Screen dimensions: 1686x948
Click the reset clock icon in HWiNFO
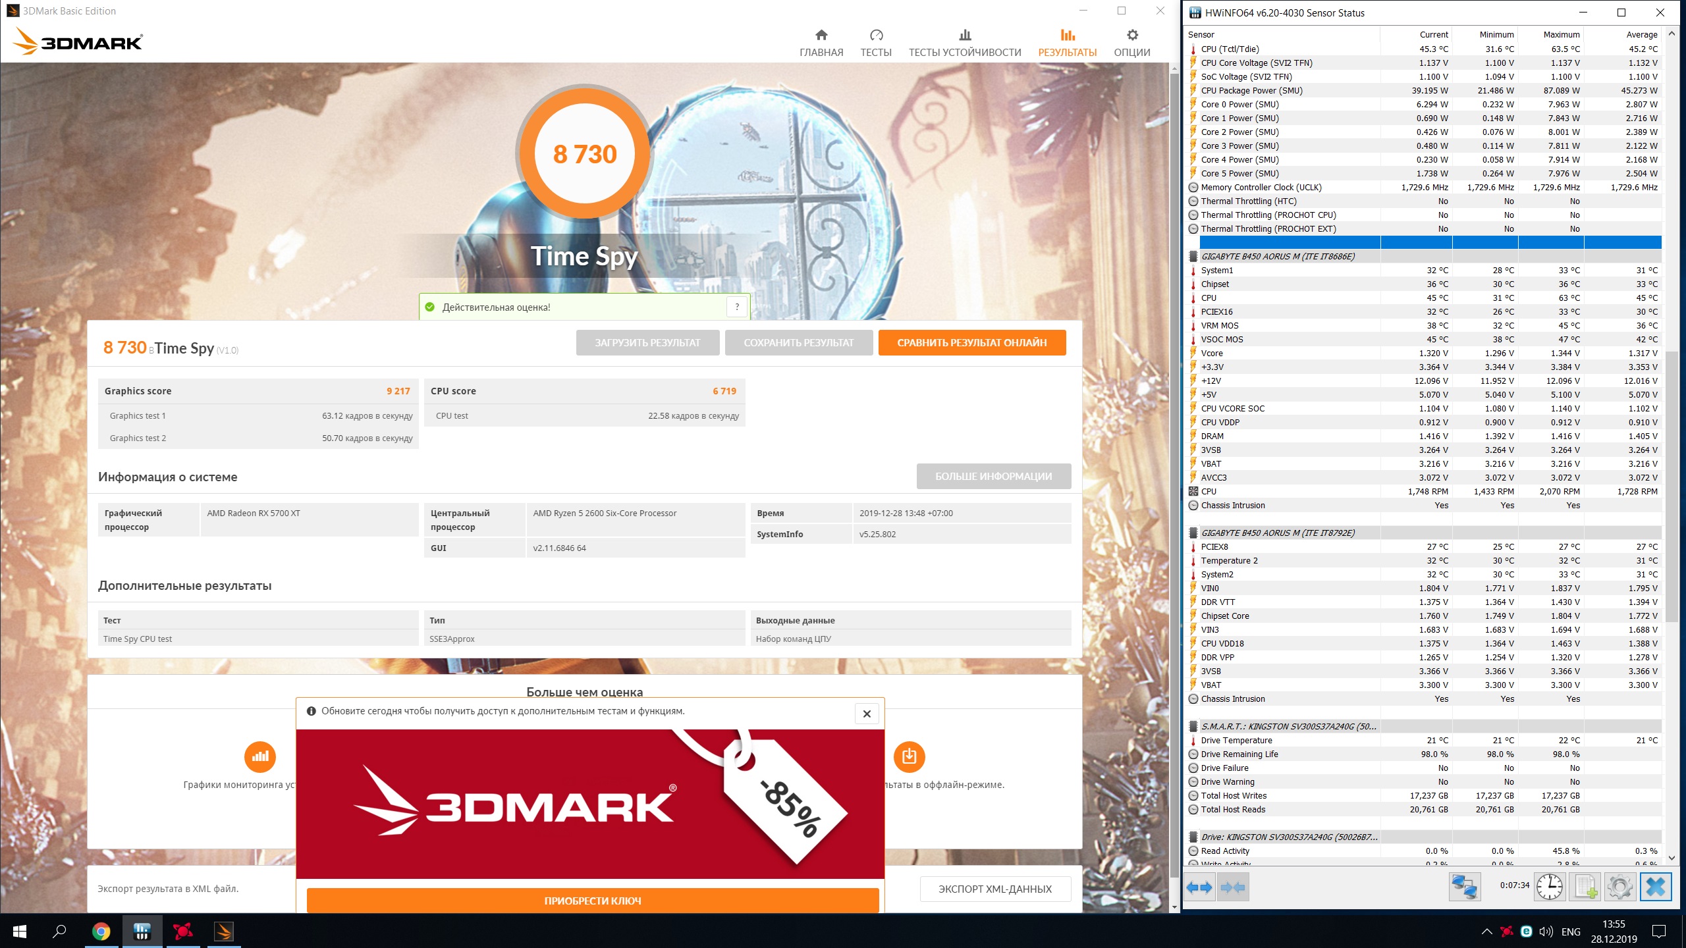pos(1550,887)
